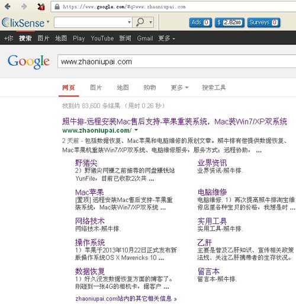Open the dropdown beside the magnifier icon
The width and height of the screenshot is (296, 304).
tap(151, 22)
